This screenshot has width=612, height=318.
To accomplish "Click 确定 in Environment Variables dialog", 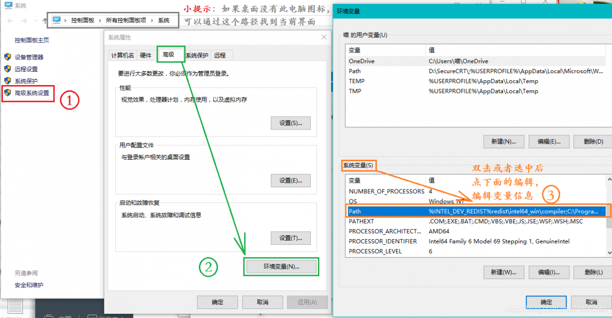I will click(546, 302).
